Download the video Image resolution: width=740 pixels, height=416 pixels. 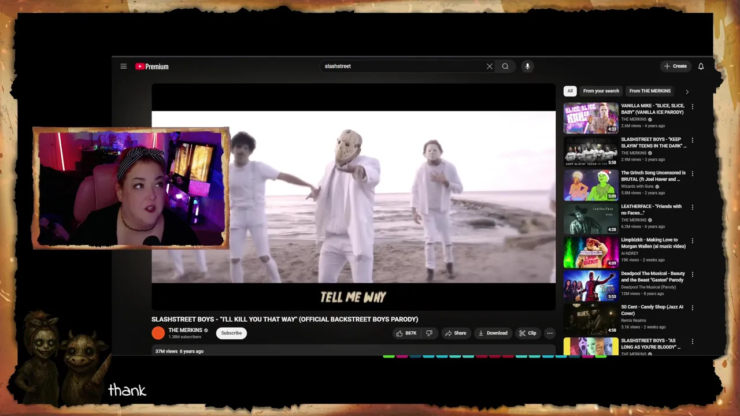point(493,333)
